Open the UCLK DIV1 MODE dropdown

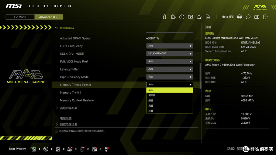(169, 54)
